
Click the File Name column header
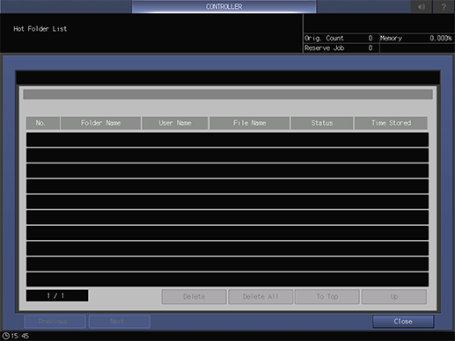tap(250, 123)
